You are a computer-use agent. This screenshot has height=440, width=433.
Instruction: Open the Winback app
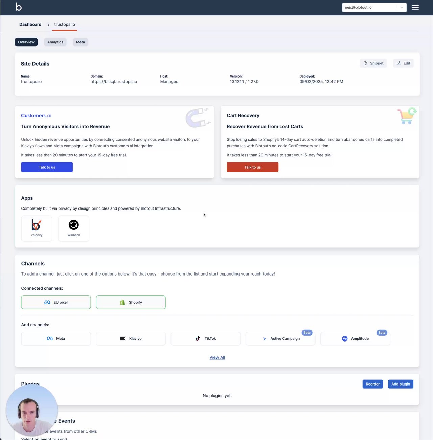point(74,228)
